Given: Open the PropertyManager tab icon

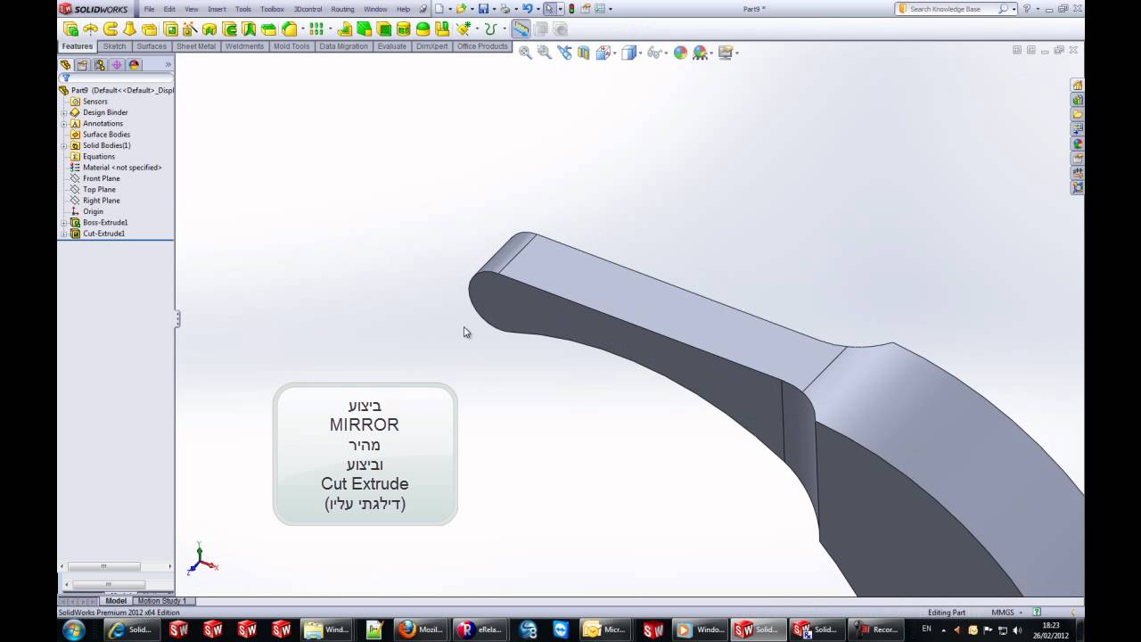Looking at the screenshot, I should [x=82, y=65].
